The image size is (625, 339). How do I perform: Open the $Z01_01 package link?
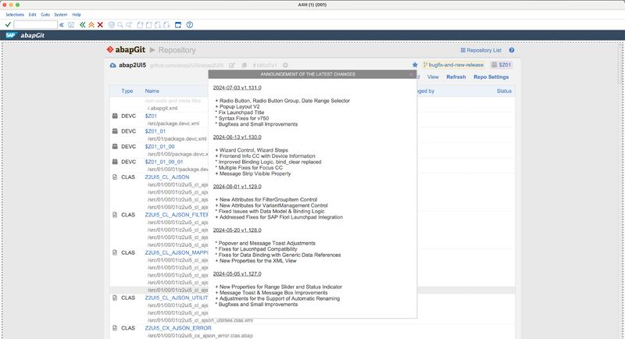pyautogui.click(x=155, y=131)
